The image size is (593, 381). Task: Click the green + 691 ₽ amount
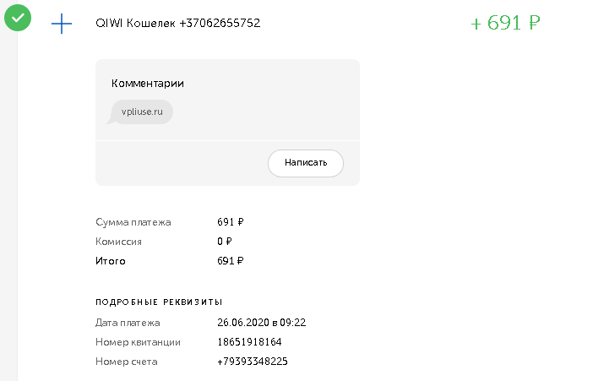pyautogui.click(x=505, y=23)
